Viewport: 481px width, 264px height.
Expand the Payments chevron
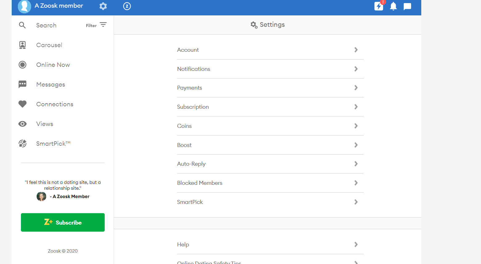tap(356, 88)
